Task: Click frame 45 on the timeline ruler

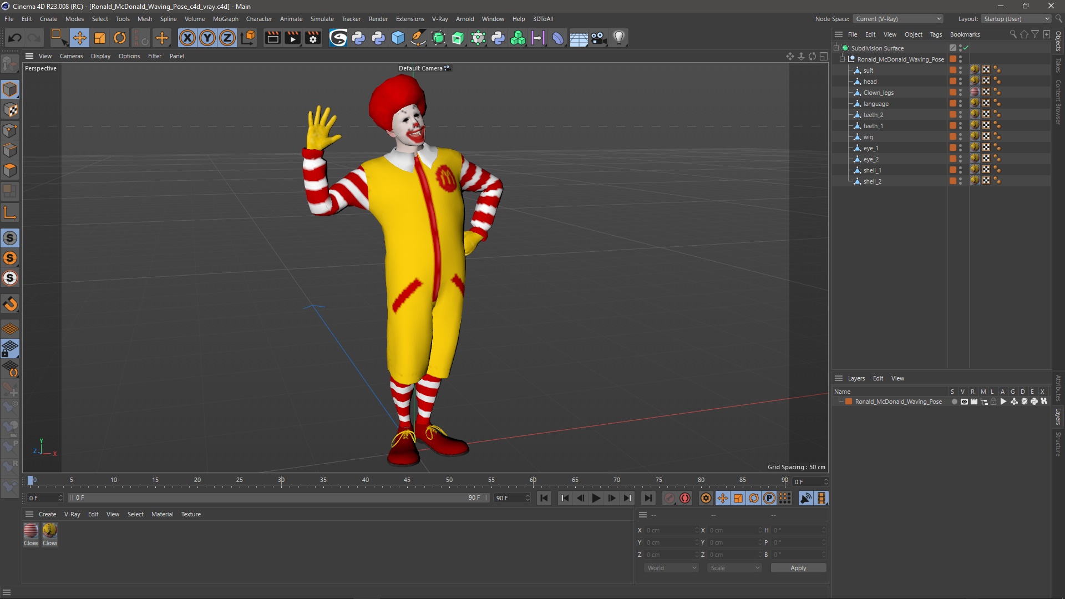Action: pos(407,480)
